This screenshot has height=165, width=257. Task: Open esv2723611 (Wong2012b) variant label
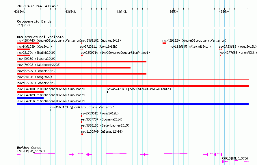(98, 47)
